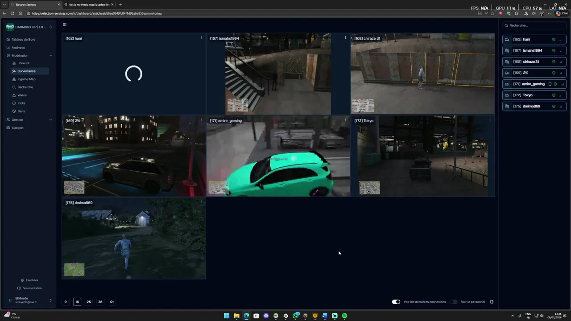This screenshot has height=321, width=571.
Task: Toggle the left sidebar panel icon
Action: [65, 25]
